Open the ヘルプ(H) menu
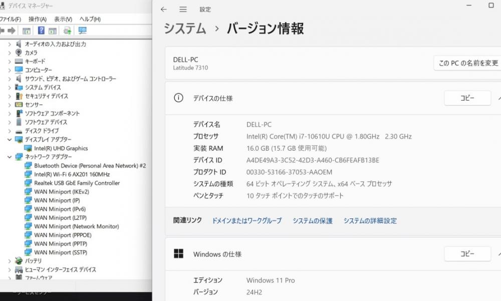Viewport: 501px width, 301px height. 90,19
